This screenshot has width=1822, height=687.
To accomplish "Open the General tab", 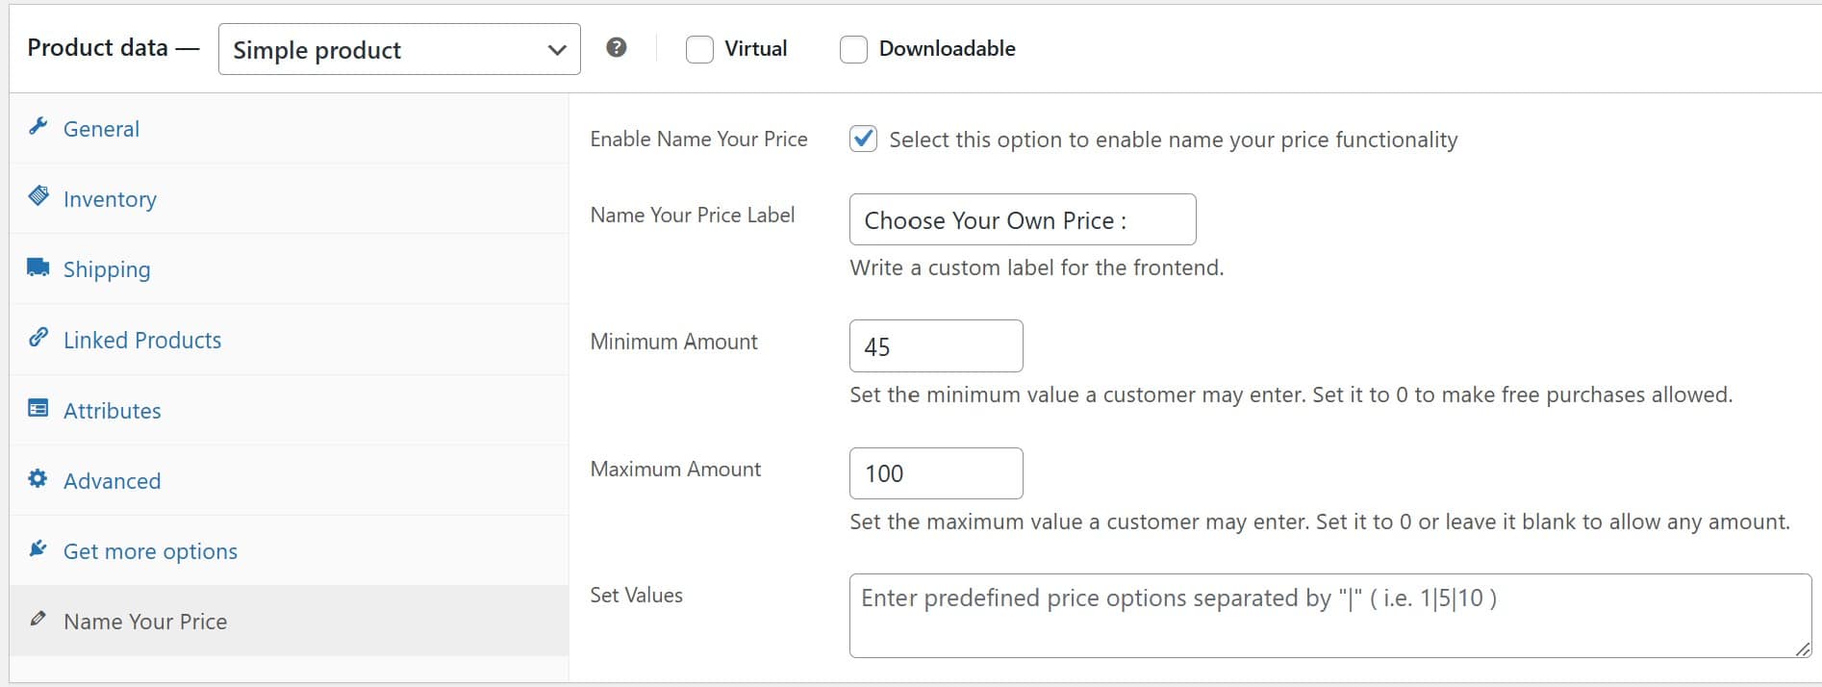I will point(289,128).
